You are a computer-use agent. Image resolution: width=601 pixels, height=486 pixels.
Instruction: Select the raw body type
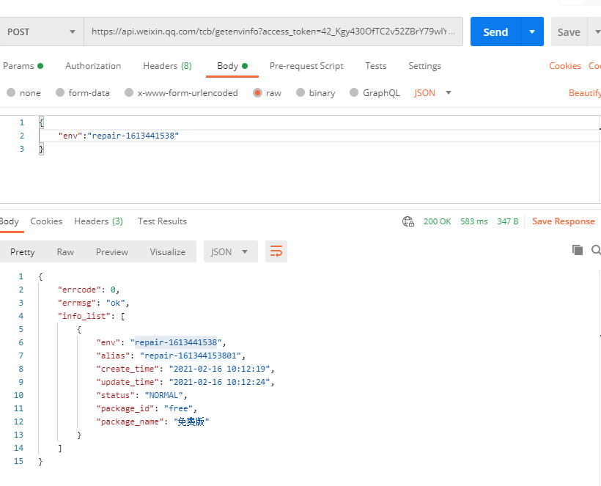[268, 93]
